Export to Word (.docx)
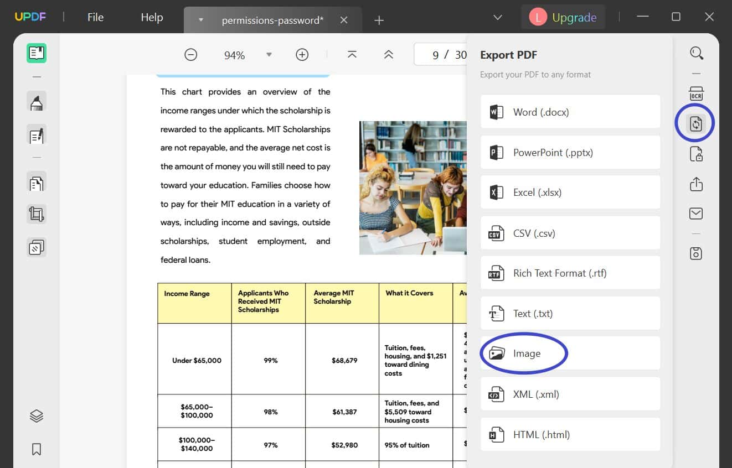Viewport: 732px width, 468px height. 570,112
